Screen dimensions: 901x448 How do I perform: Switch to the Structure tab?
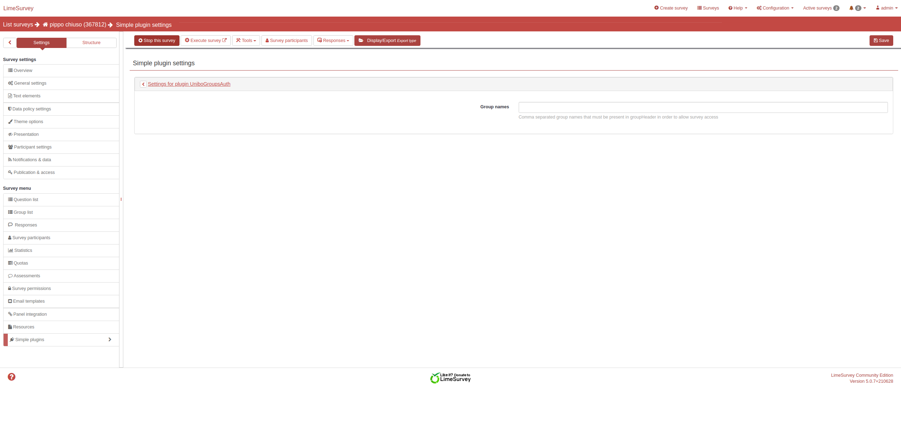(91, 43)
